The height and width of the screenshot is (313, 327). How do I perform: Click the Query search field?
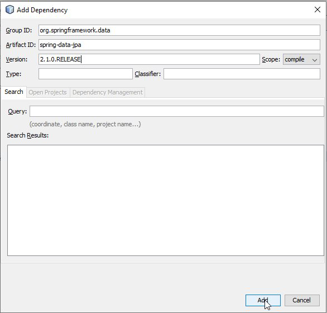coord(177,111)
